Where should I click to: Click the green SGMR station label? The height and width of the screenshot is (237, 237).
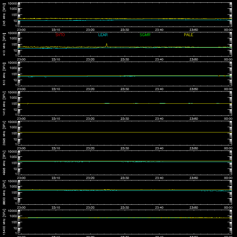[x=145, y=35]
